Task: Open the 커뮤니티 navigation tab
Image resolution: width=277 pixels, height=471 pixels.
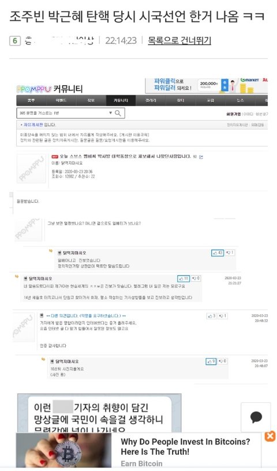Action: 121,100
